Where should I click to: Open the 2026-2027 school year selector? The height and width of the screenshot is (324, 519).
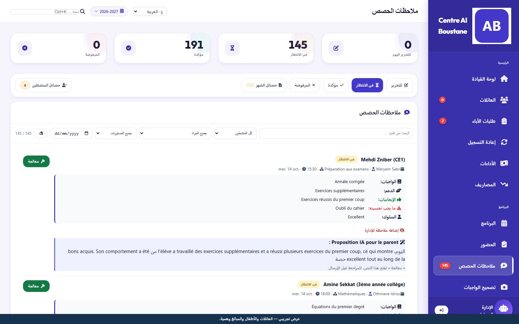point(109,11)
